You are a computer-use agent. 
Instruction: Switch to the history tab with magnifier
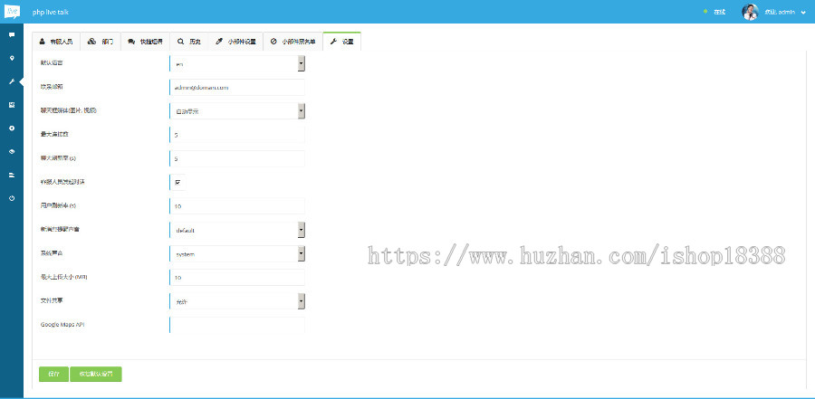pos(189,42)
